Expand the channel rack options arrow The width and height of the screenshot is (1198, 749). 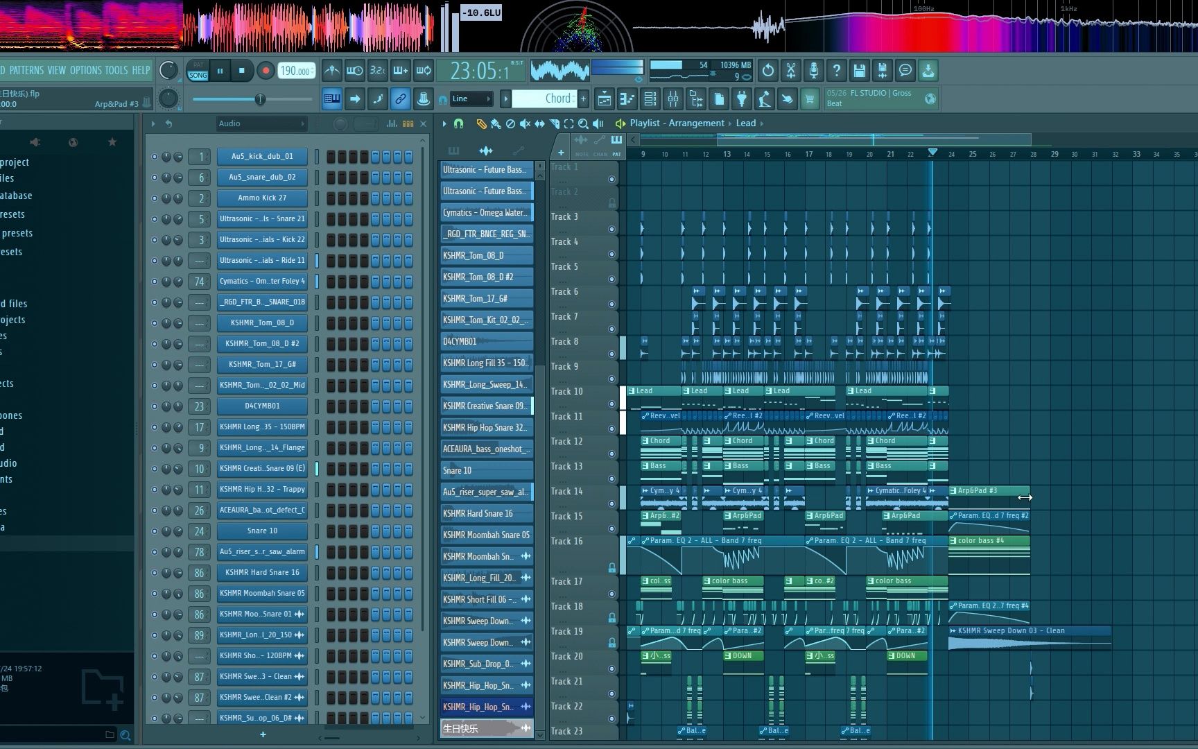(153, 123)
